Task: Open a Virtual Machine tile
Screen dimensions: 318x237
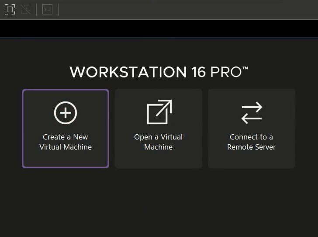Action: [159, 129]
